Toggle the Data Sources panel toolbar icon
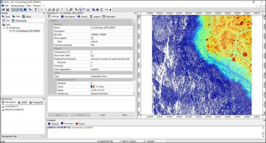Viewport: 266px width, 143px height. tap(21, 10)
